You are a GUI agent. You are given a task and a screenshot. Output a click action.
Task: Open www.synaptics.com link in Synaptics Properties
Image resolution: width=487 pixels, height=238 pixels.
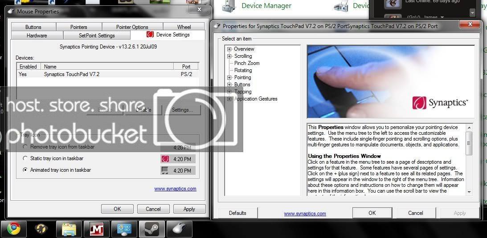tap(305, 213)
